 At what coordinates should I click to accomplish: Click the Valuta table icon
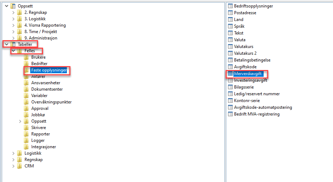tap(230, 40)
